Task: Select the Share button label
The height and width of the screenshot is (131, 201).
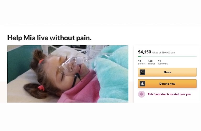Action: pyautogui.click(x=167, y=72)
